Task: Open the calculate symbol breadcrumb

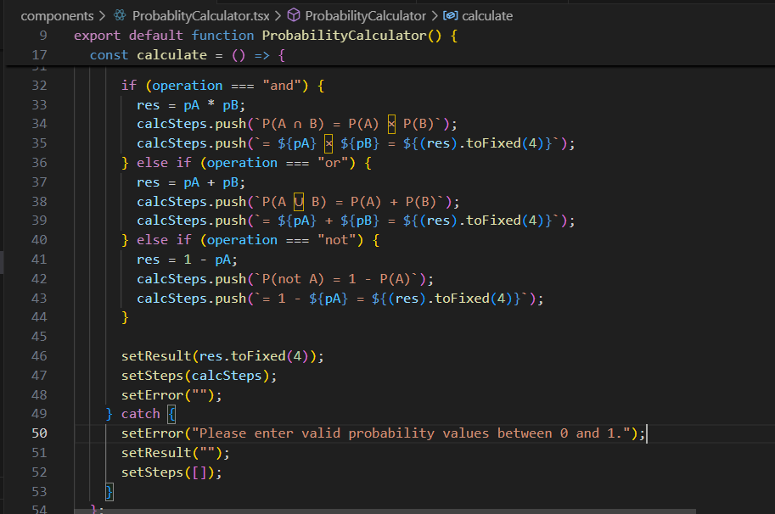Action: 487,16
